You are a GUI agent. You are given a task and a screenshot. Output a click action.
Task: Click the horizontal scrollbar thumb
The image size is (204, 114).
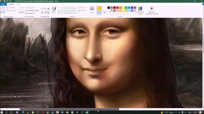tap(69, 109)
